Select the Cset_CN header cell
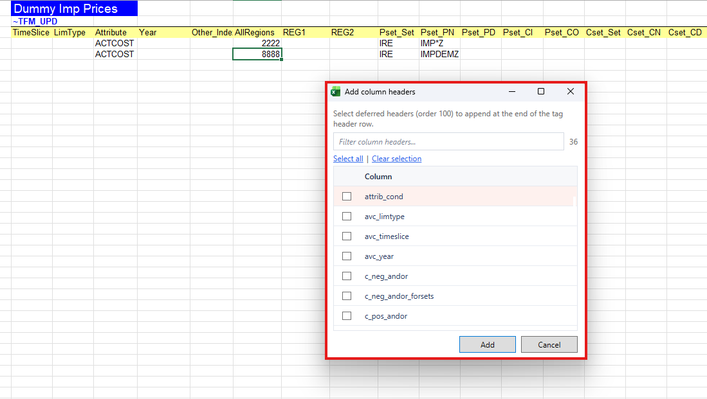 [x=646, y=32]
